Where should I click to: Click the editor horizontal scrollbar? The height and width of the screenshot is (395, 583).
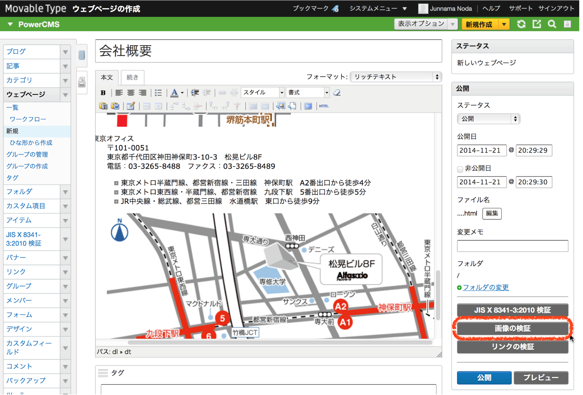280,342
